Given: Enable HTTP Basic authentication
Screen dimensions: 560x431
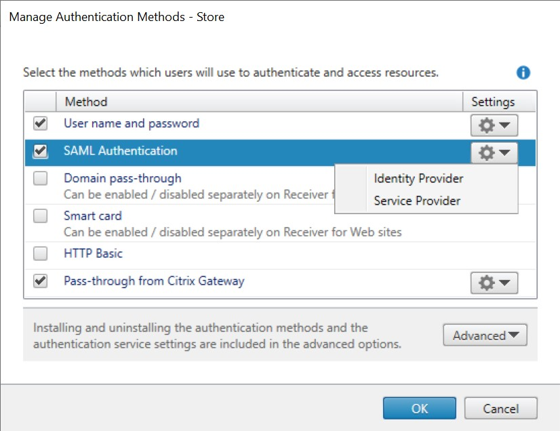Looking at the screenshot, I should tap(39, 253).
